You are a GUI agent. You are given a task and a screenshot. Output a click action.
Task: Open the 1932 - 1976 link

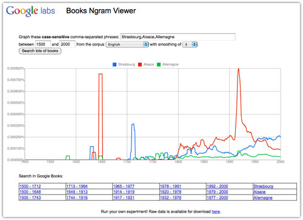point(170,198)
